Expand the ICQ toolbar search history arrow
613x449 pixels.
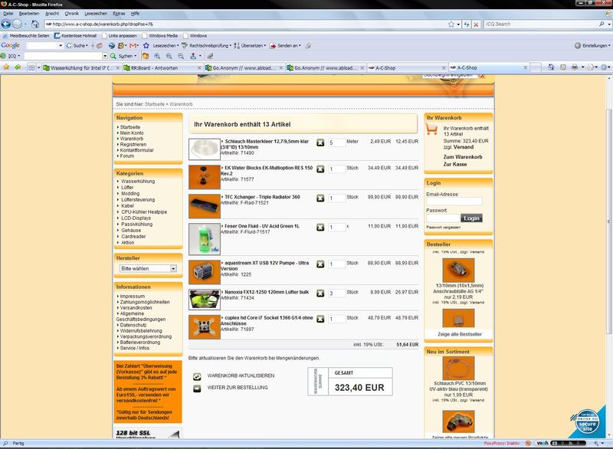pos(105,56)
